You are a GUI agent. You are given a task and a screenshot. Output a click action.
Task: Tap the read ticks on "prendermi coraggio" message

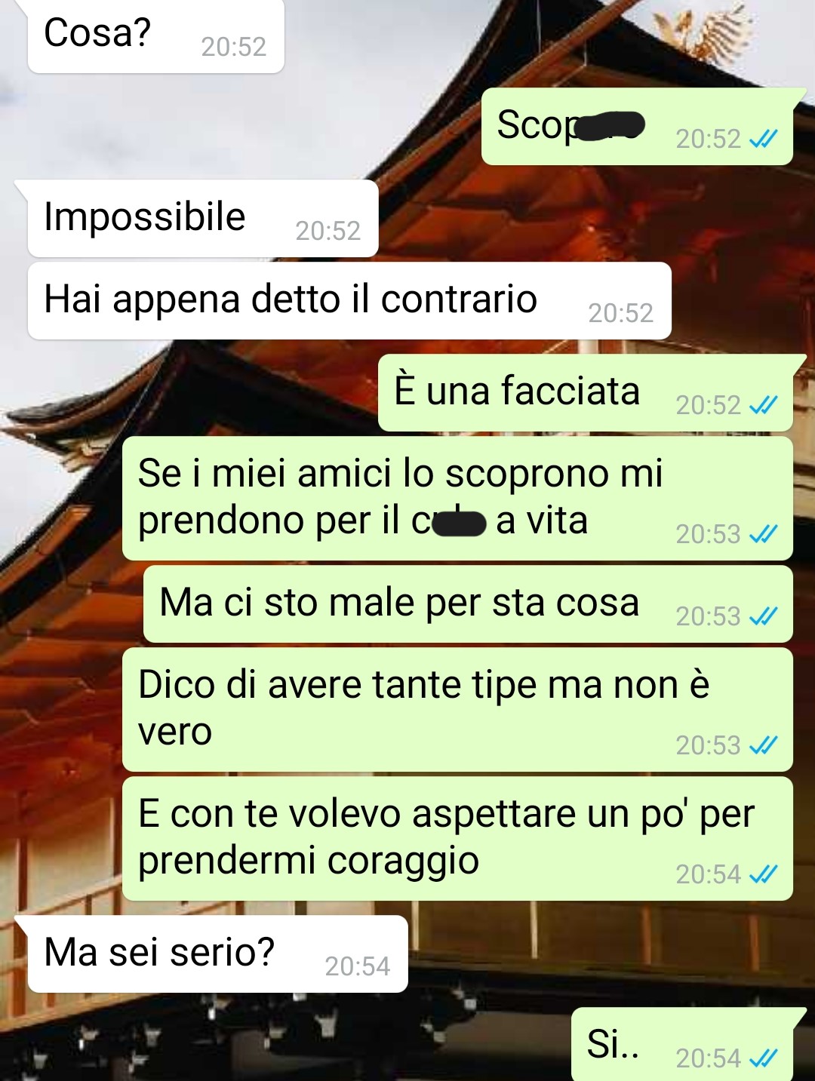coord(763,875)
